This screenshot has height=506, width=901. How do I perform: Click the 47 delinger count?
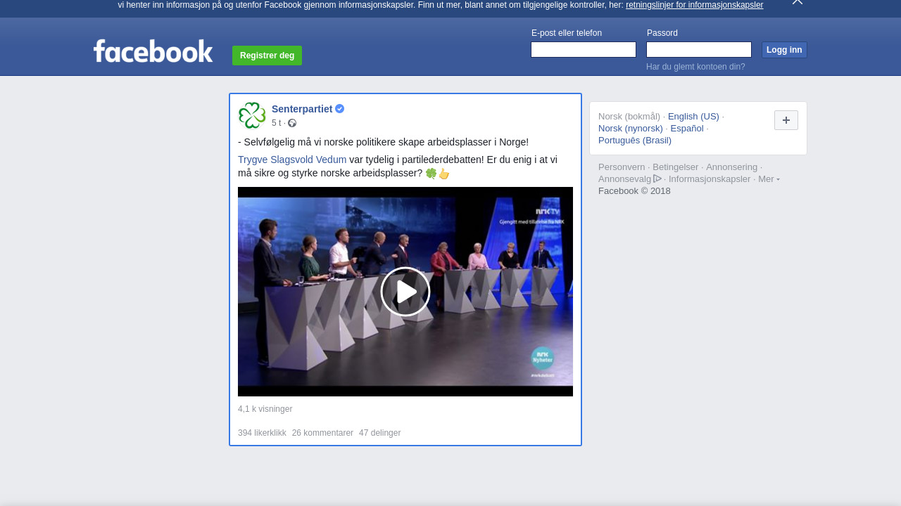tap(379, 433)
